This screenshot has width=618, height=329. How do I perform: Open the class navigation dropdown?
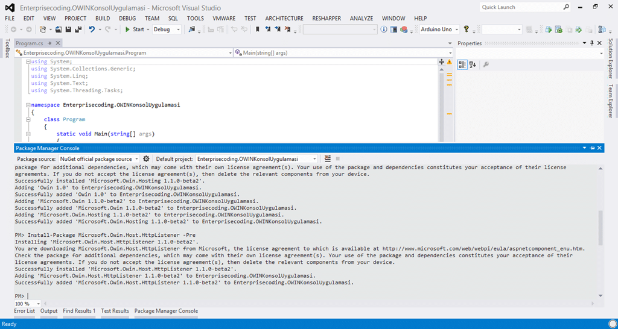point(230,53)
